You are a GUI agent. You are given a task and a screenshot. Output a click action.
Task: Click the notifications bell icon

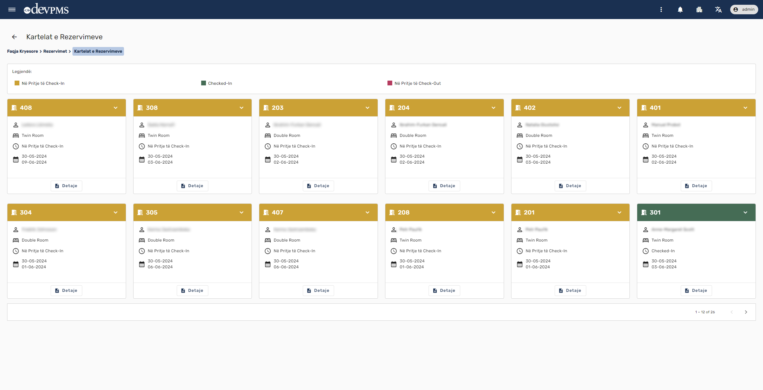tap(680, 10)
